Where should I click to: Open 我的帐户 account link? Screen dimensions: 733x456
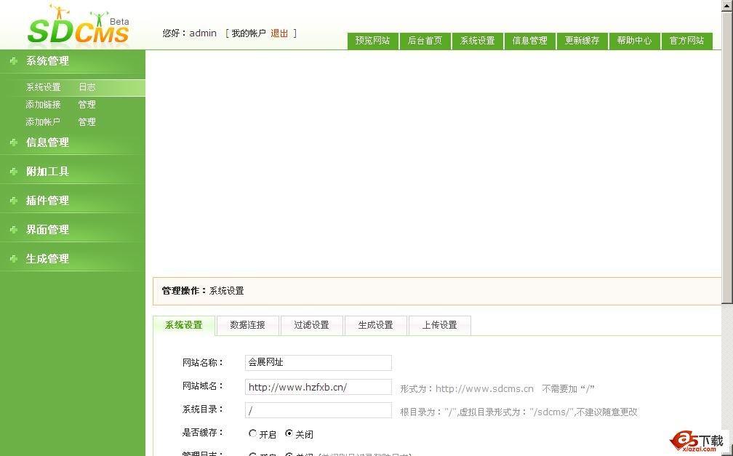coord(249,33)
